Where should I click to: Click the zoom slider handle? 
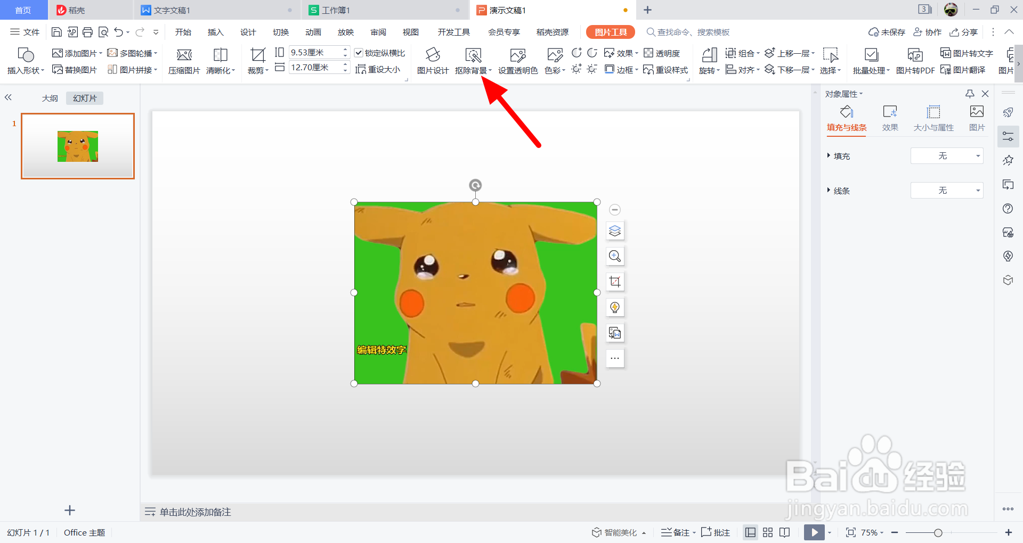(938, 532)
